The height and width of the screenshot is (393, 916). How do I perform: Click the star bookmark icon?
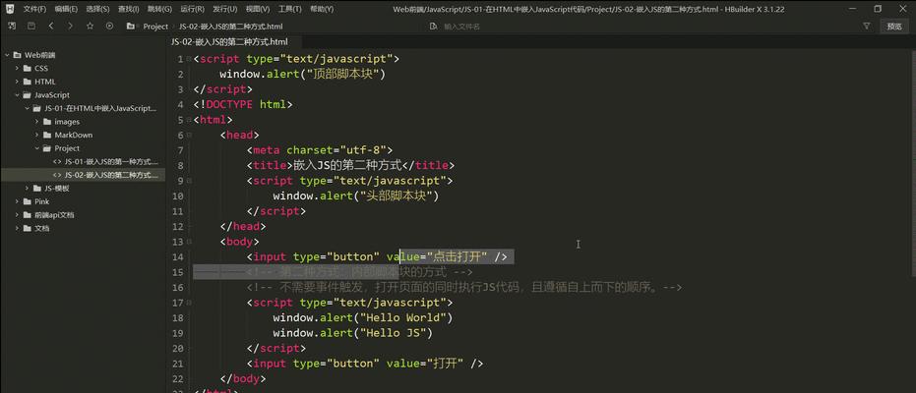[90, 27]
